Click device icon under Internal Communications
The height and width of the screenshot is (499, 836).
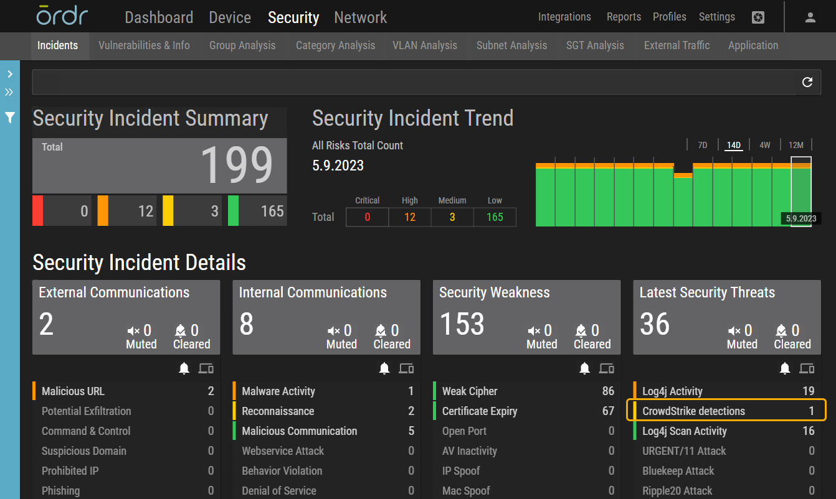[406, 368]
